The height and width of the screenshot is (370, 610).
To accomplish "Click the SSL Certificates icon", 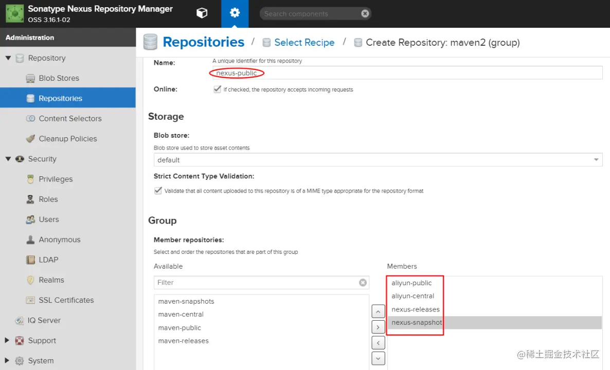I will click(30, 300).
